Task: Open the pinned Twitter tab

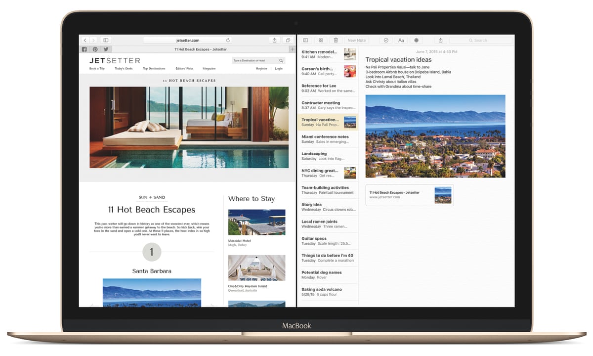Action: click(x=106, y=49)
